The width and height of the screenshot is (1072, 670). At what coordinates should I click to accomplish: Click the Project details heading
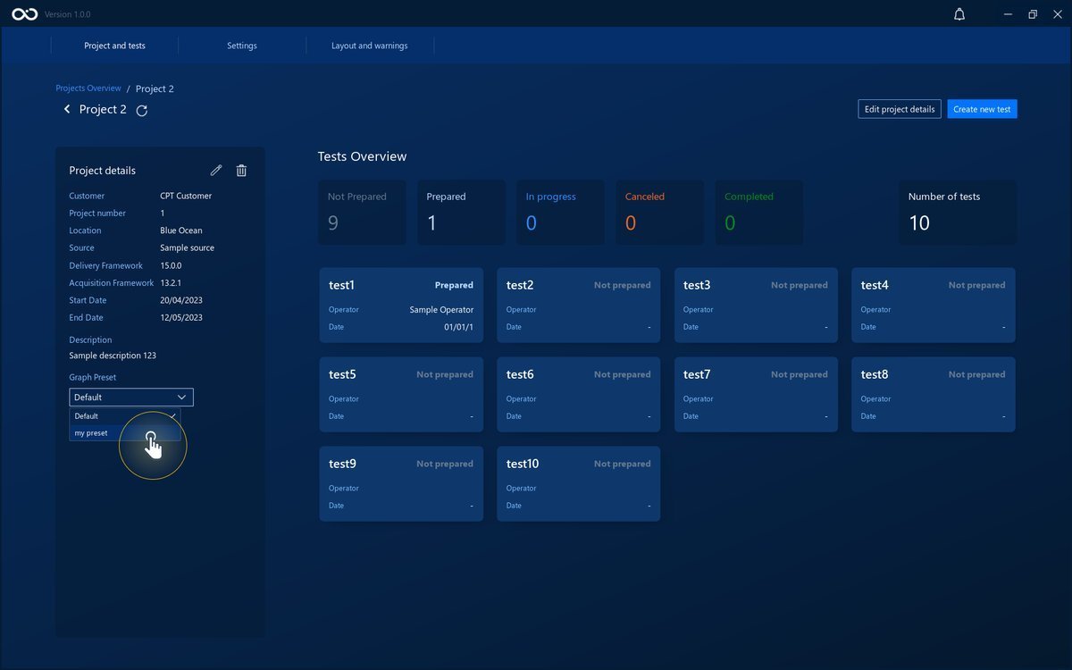103,171
